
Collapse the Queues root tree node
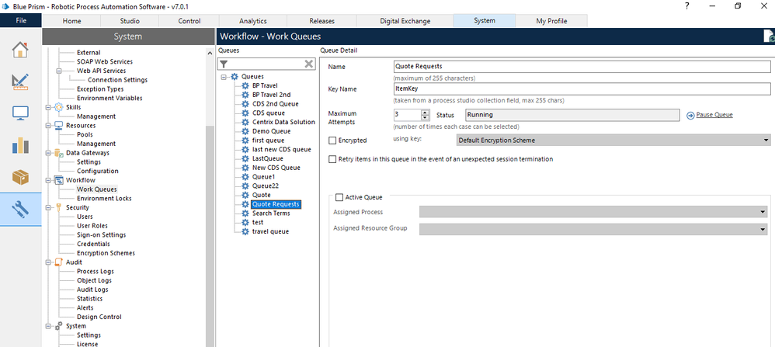tap(224, 77)
